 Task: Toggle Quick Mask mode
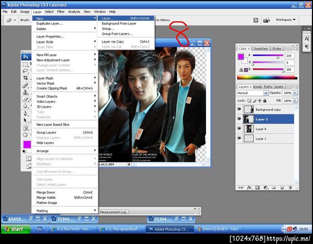tap(29, 159)
